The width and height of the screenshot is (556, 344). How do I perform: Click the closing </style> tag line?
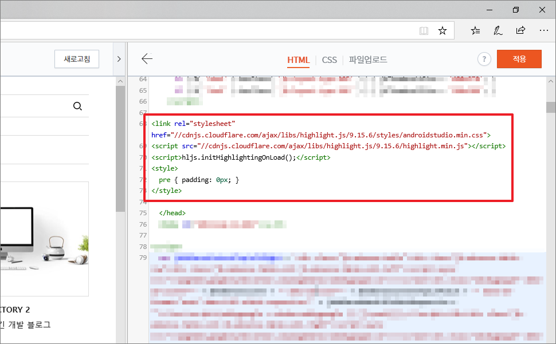[x=166, y=191]
